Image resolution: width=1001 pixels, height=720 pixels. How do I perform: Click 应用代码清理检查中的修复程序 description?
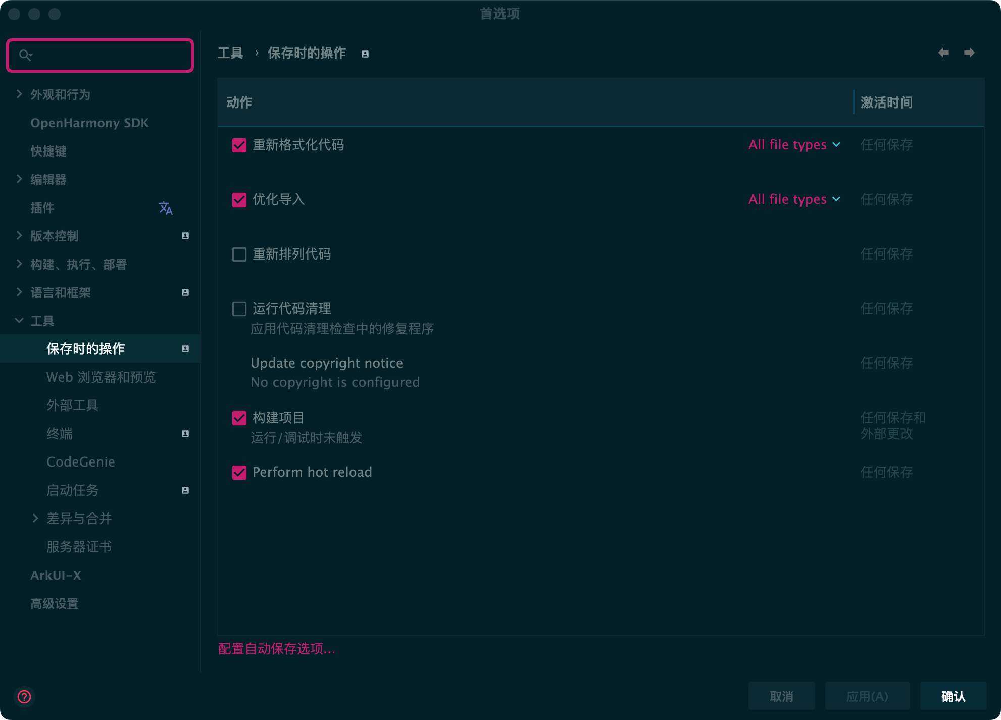[x=342, y=329]
